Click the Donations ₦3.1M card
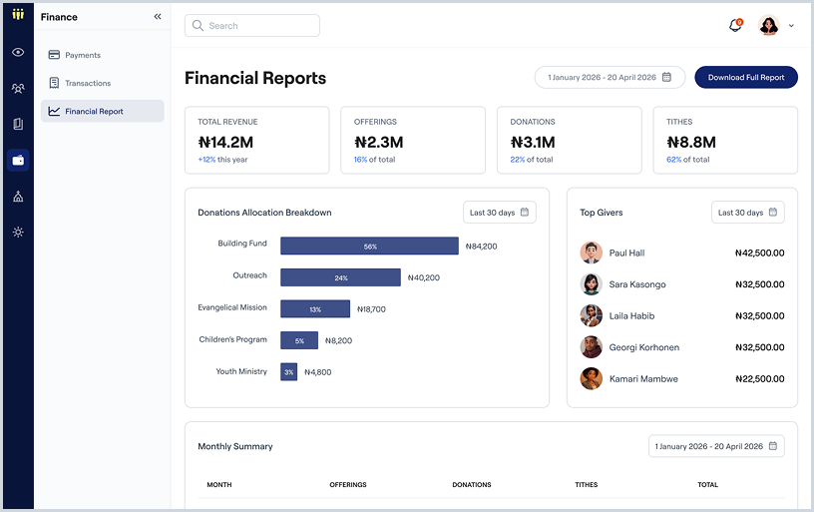This screenshot has width=814, height=512. point(569,140)
